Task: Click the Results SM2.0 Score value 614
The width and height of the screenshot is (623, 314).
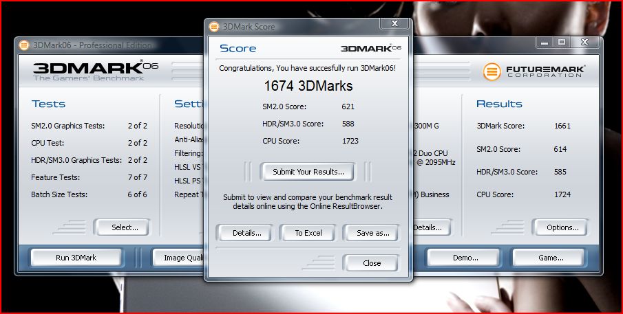Action: (560, 149)
